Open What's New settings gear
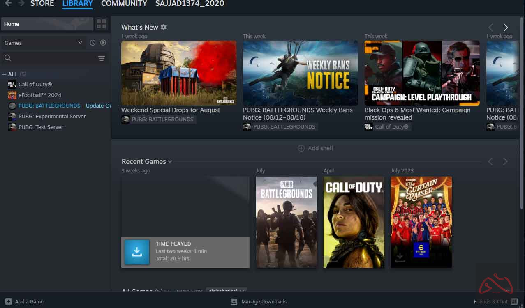The image size is (525, 308). (x=164, y=27)
